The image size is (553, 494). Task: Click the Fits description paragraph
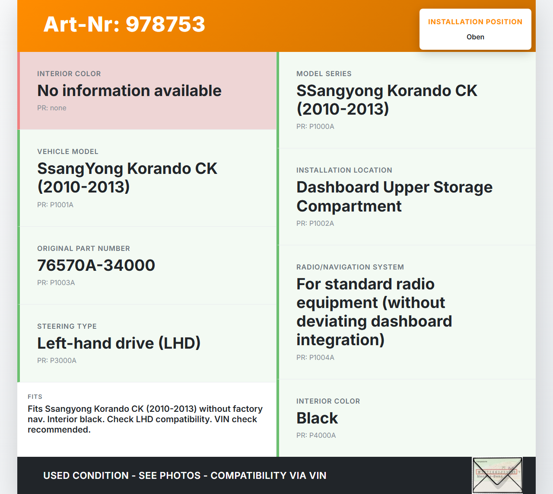pos(145,419)
